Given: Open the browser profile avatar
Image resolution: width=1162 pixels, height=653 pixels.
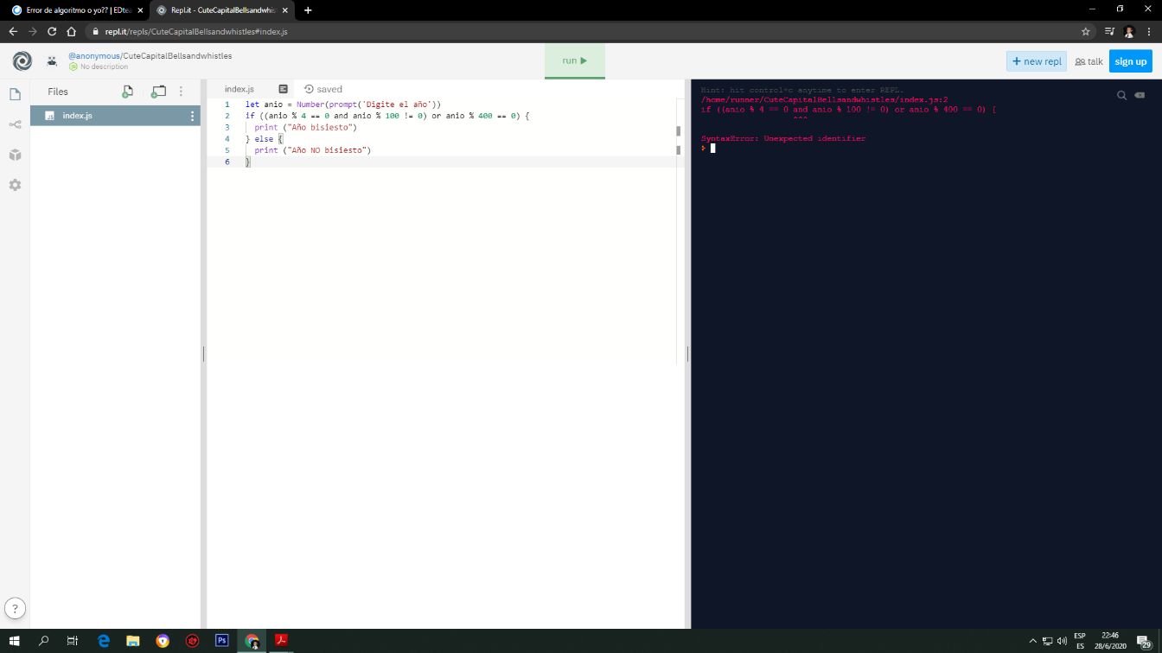Looking at the screenshot, I should pos(1129,31).
